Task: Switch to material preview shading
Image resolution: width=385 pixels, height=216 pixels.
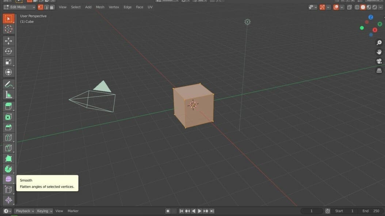Action: pyautogui.click(x=369, y=7)
